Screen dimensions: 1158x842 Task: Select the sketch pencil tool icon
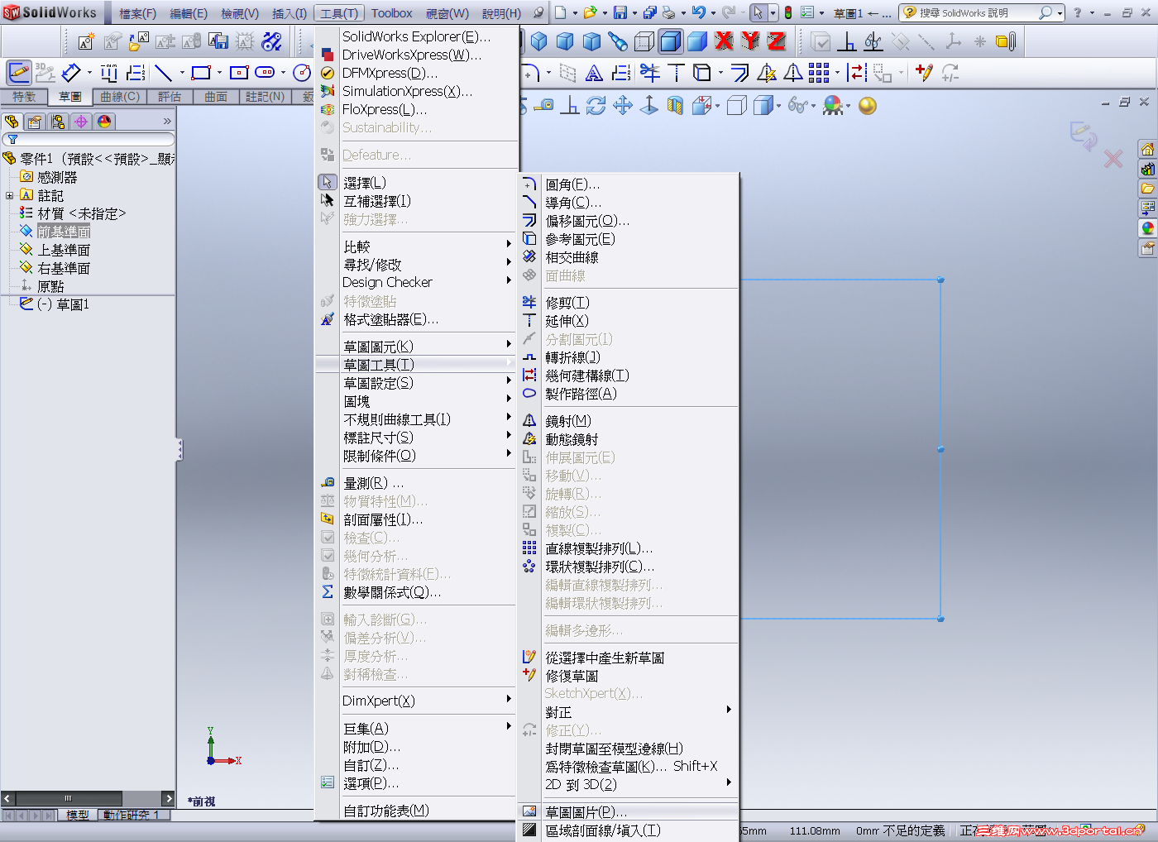point(19,73)
